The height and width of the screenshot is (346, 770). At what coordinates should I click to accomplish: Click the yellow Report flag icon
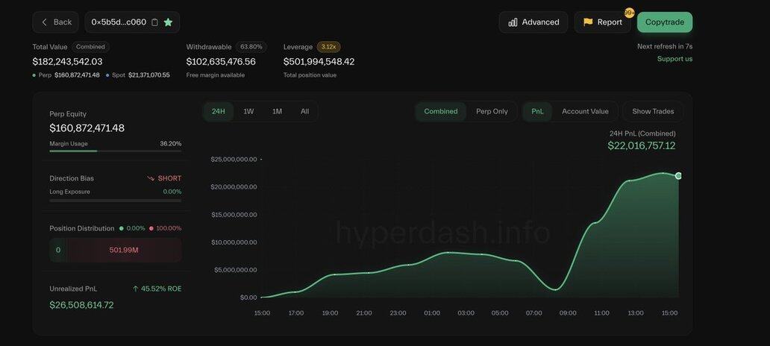(x=588, y=22)
